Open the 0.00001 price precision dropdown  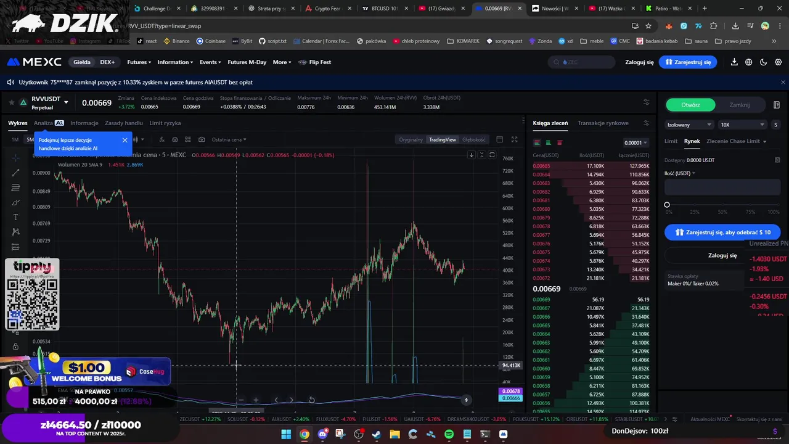click(636, 142)
